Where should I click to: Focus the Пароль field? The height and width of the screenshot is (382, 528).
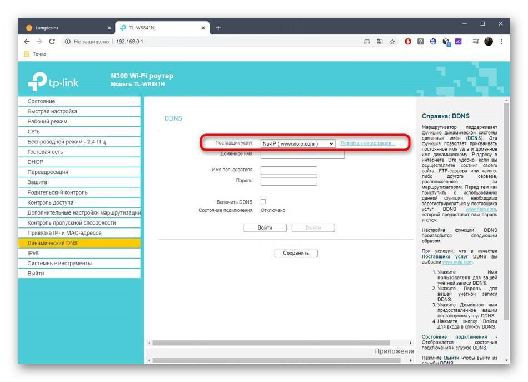[x=289, y=181]
